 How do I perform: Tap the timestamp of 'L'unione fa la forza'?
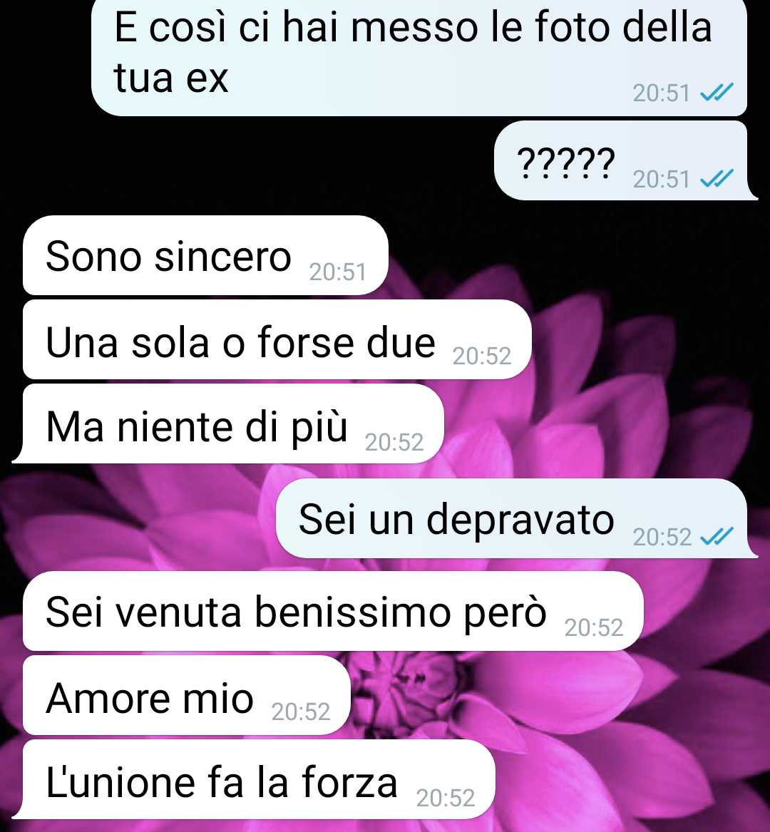pyautogui.click(x=445, y=798)
